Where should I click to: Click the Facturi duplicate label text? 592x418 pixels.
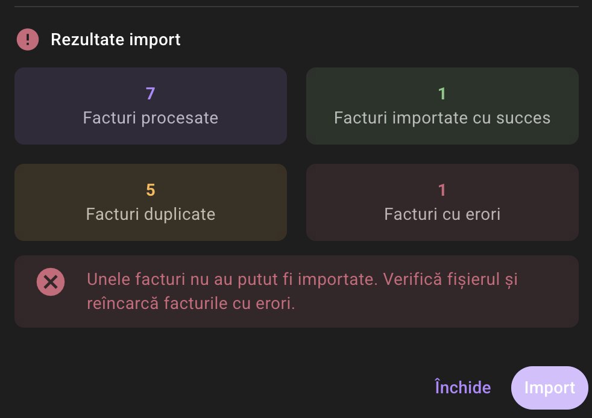pos(150,214)
